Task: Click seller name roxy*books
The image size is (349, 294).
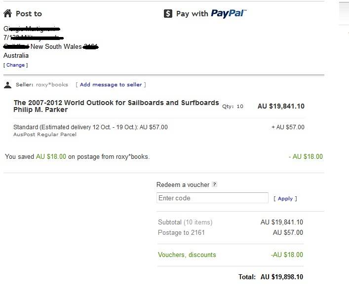Action: [52, 84]
